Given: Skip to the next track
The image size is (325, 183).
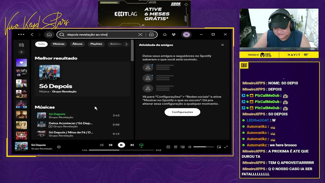Looking at the screenshot, I should tap(132, 145).
